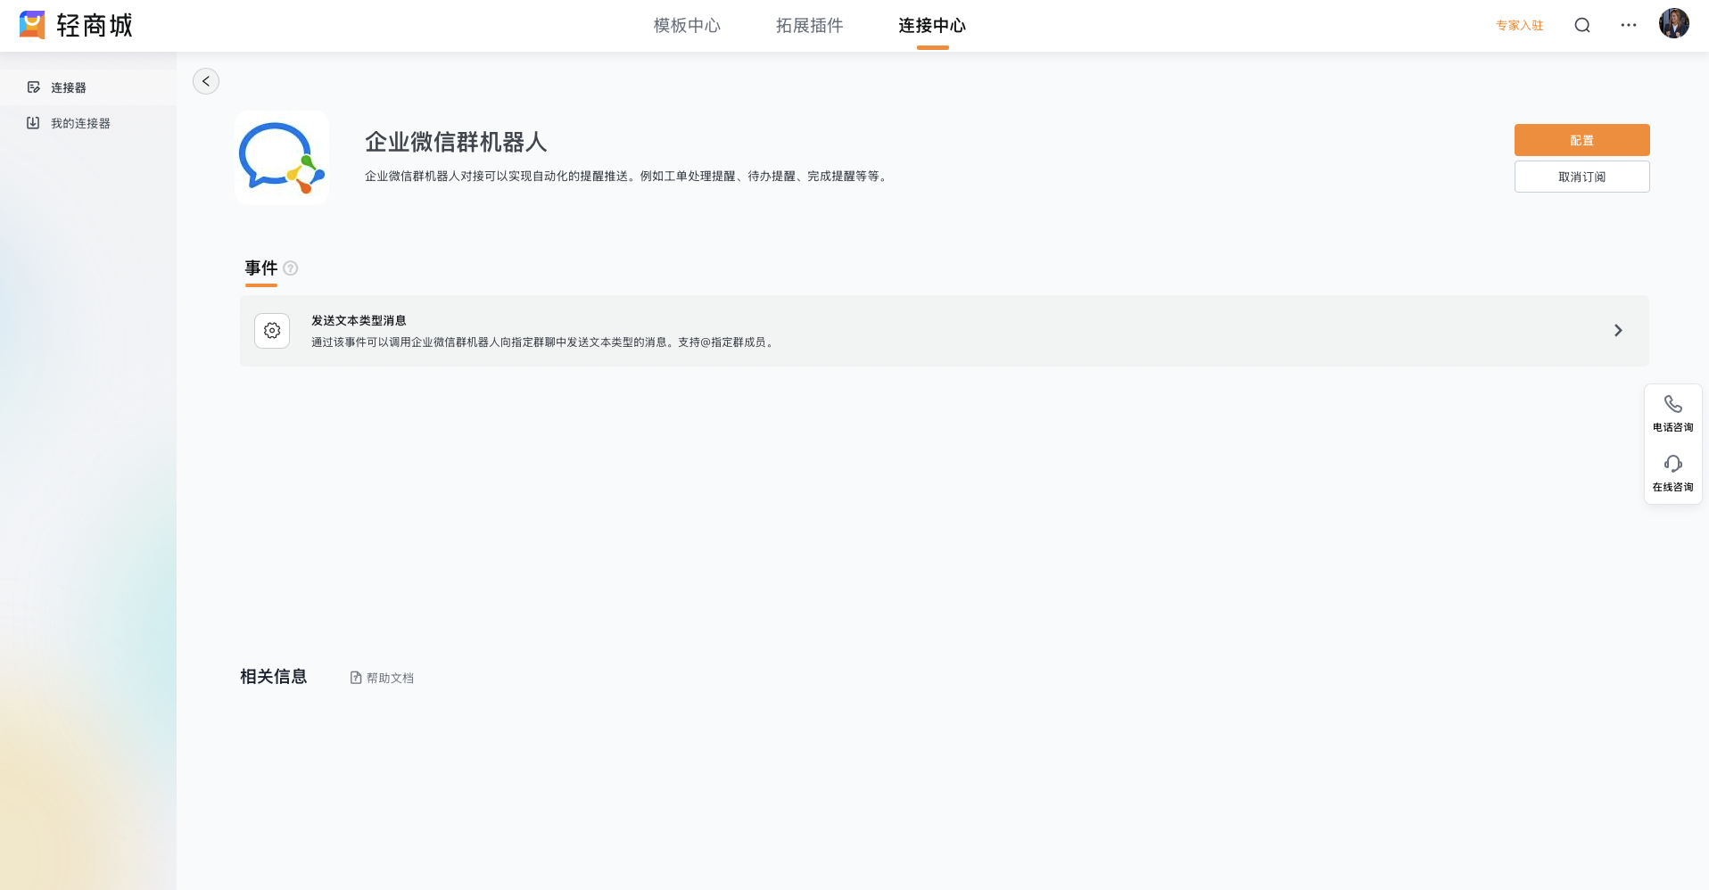
Task: Open 我的连接器 in the sidebar
Action: [x=80, y=123]
